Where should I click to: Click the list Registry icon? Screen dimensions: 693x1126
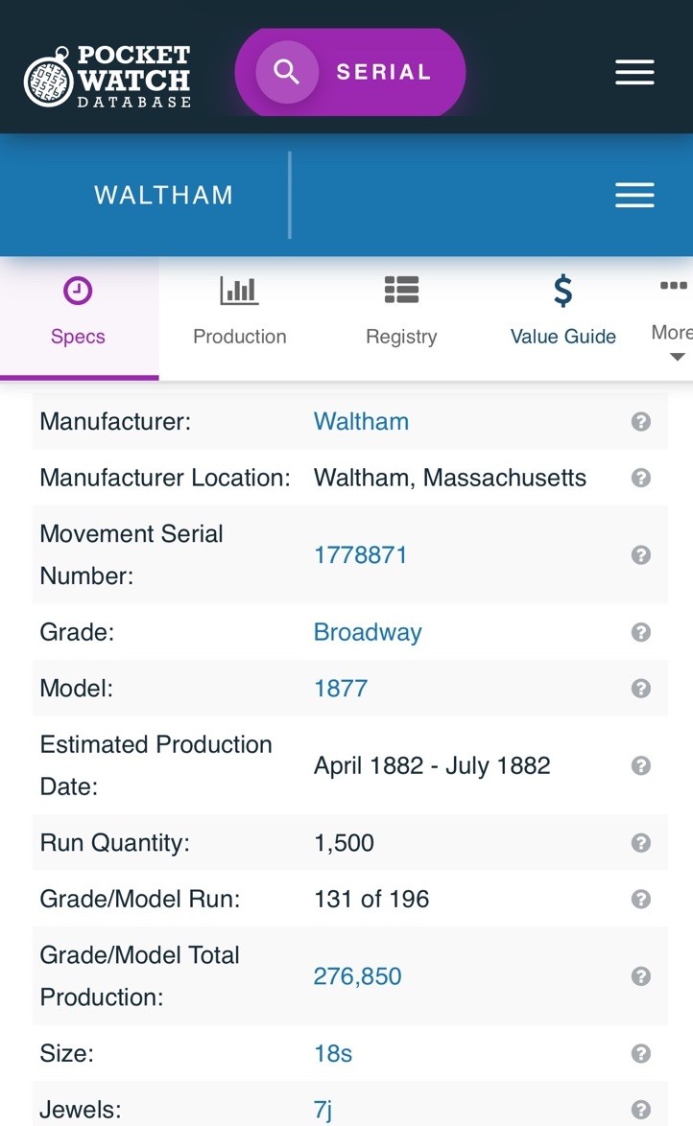pyautogui.click(x=401, y=290)
